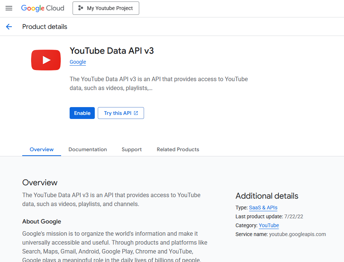Open the Google publisher link
Screen dimensions: 344x262
coord(78,62)
